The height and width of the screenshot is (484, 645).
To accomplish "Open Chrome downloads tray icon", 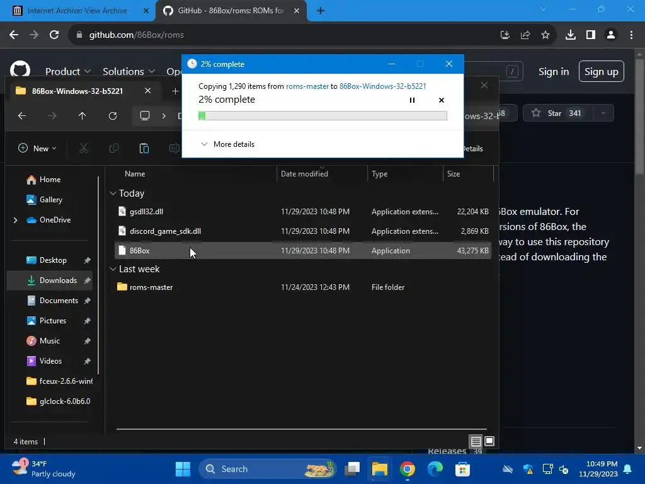I will tap(571, 35).
